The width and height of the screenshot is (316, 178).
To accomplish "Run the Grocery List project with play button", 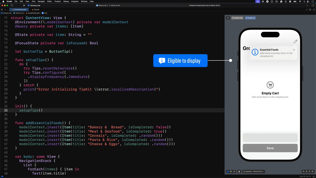I will 24,5.
